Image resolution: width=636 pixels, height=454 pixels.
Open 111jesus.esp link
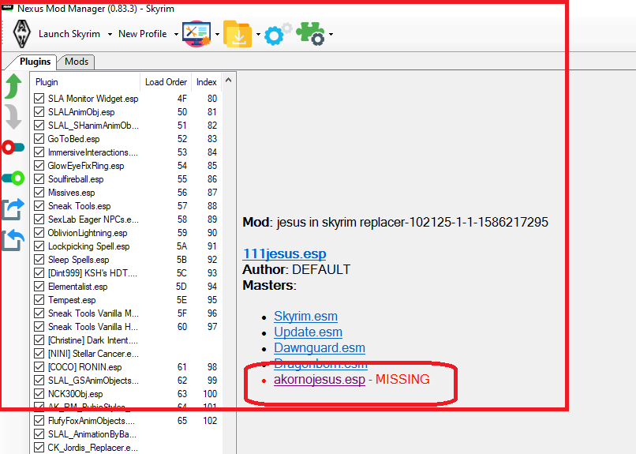(284, 253)
